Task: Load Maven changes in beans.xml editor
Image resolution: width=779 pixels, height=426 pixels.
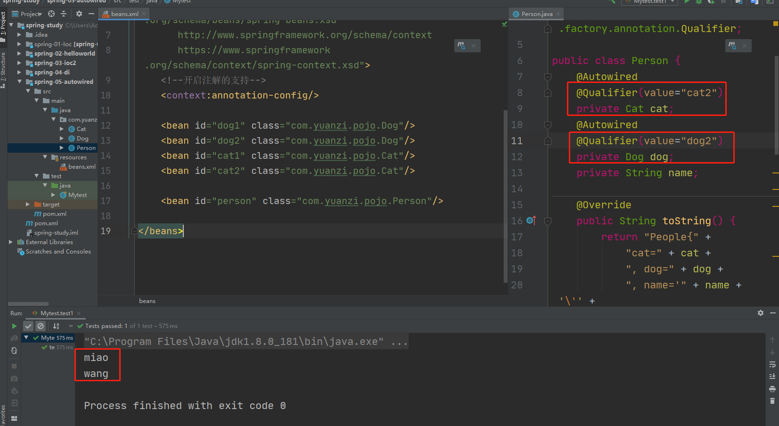Action: 461,46
